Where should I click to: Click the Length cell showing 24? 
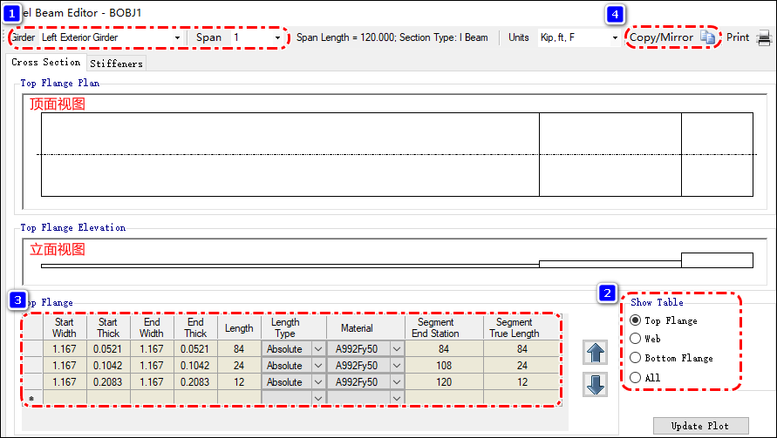(239, 366)
